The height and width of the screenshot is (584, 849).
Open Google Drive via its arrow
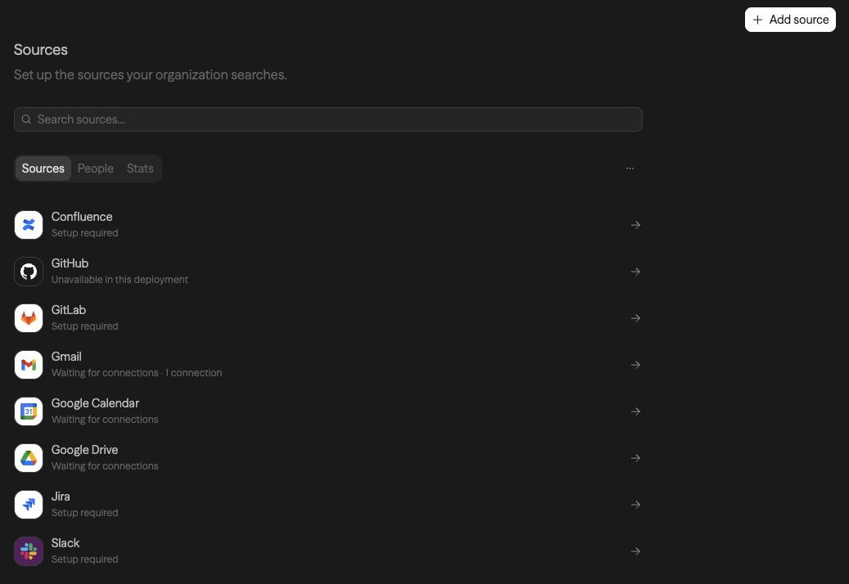pos(635,458)
